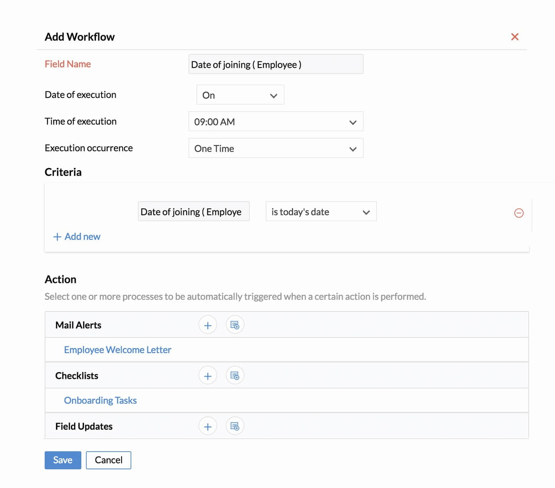Image resolution: width=555 pixels, height=488 pixels.
Task: Click Add new criteria link
Action: click(77, 237)
